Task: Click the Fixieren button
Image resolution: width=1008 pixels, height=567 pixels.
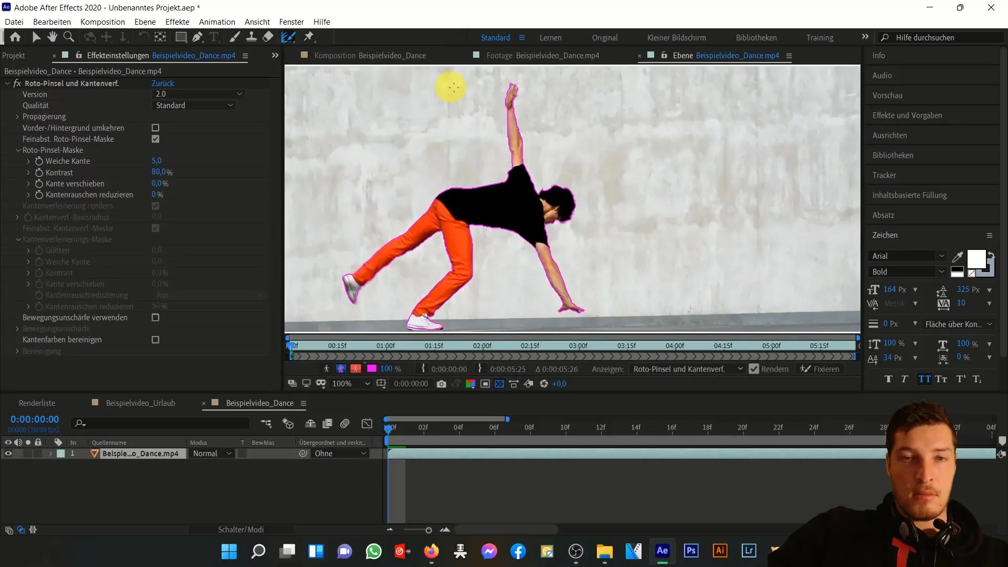Action: 820,369
